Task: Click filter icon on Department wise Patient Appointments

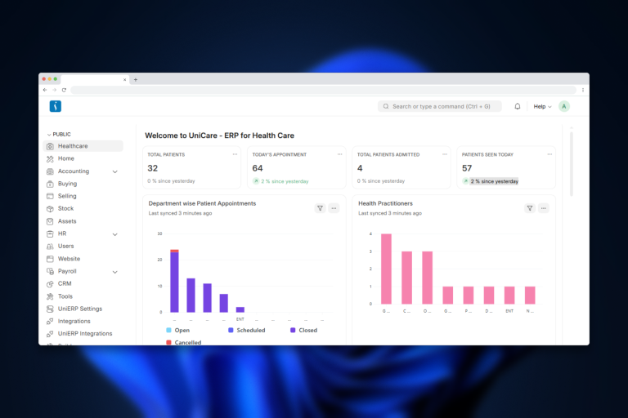Action: (320, 208)
